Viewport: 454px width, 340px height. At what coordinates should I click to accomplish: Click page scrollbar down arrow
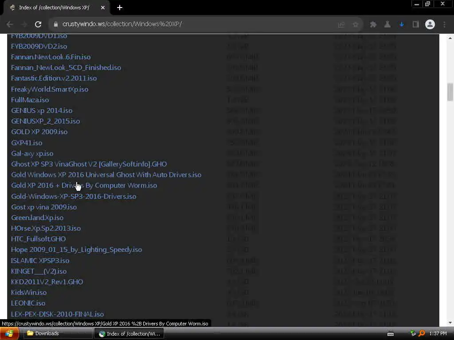(x=450, y=322)
